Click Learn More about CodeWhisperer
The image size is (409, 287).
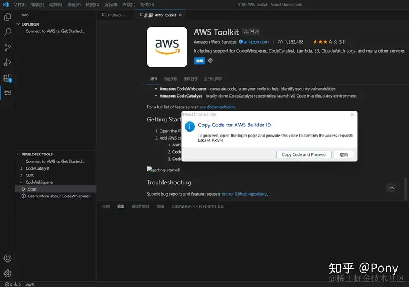[59, 196]
